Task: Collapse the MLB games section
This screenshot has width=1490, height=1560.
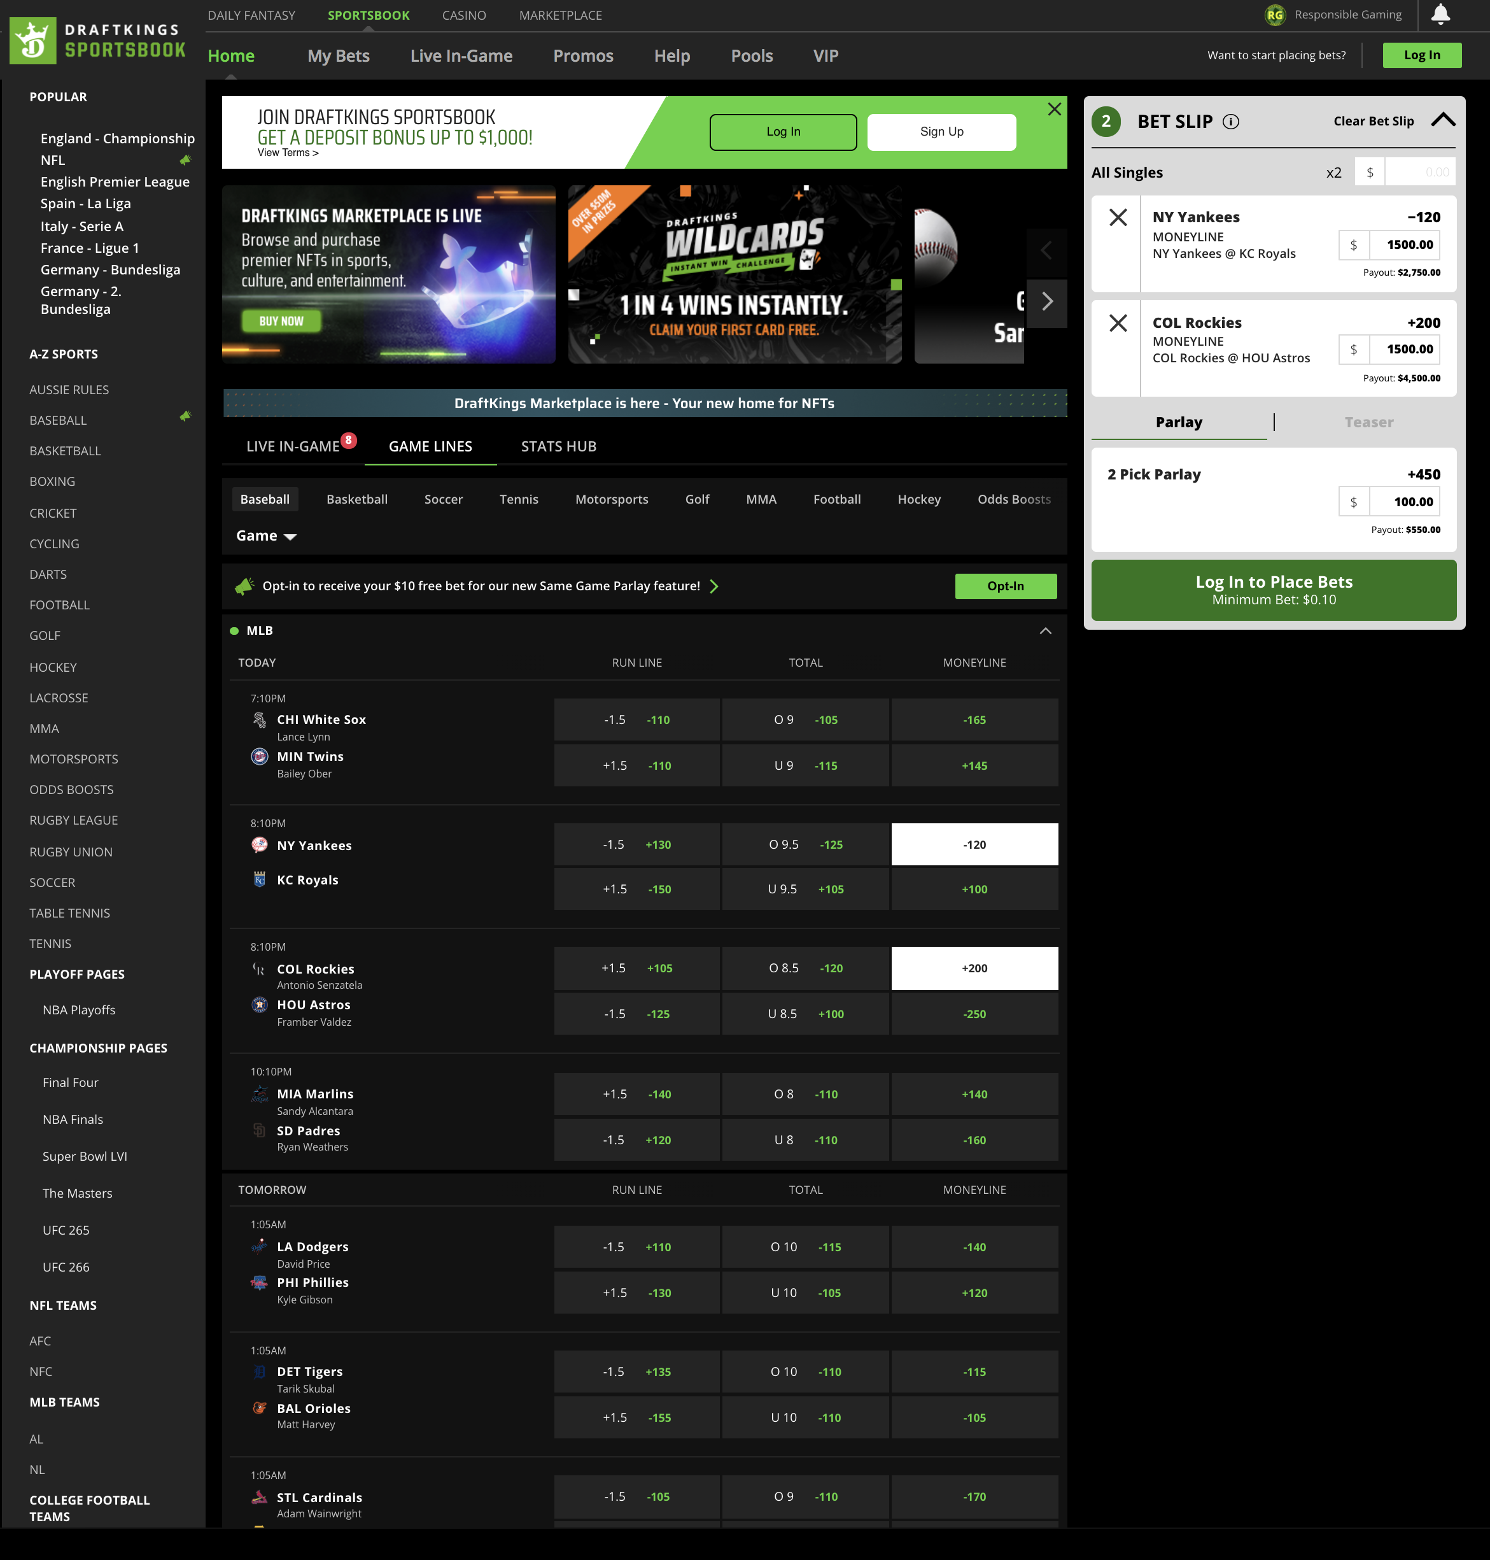Action: [1045, 630]
